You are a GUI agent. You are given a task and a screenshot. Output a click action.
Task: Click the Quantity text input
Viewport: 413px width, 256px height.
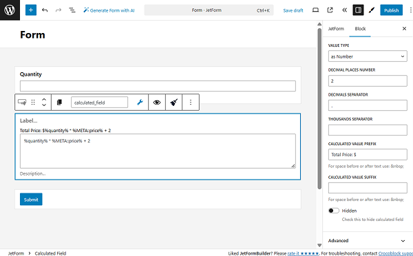point(158,86)
